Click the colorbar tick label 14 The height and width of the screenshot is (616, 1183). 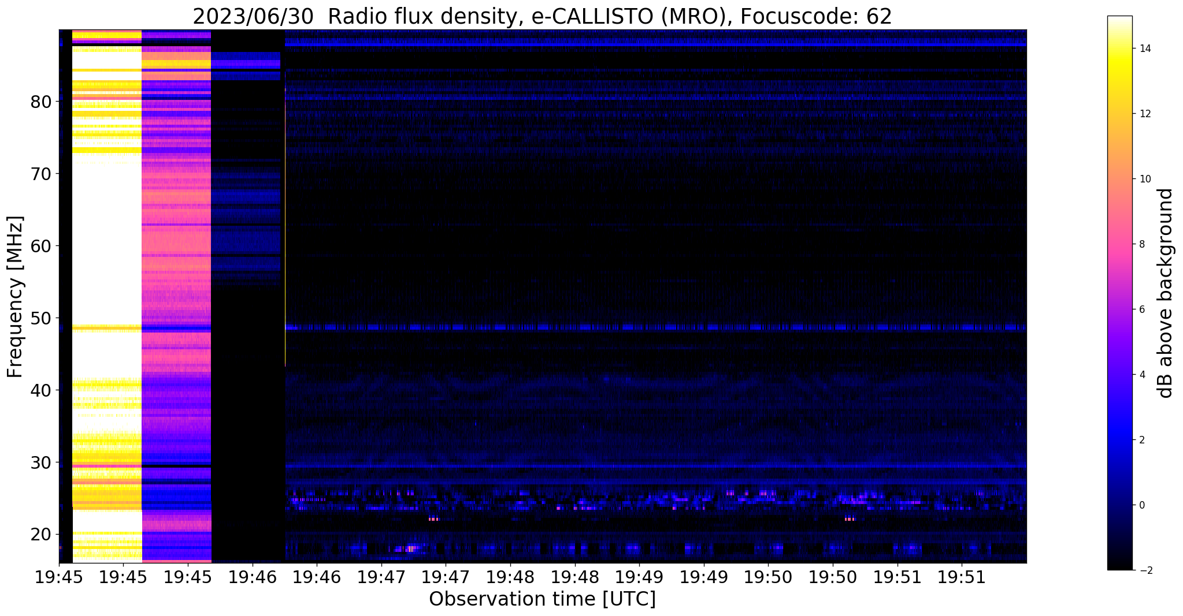[1144, 48]
